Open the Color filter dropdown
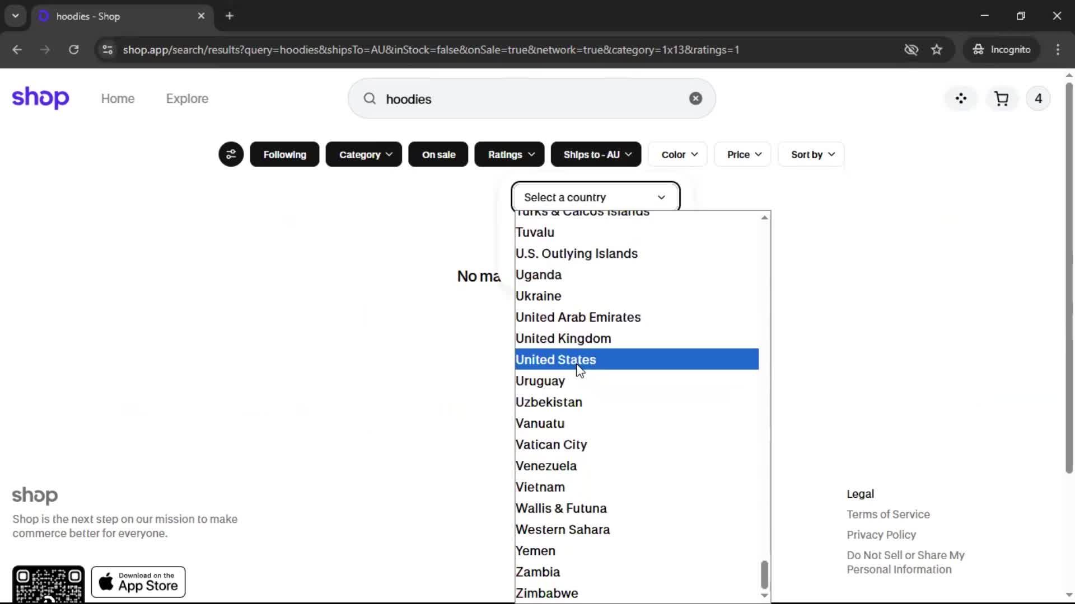Image resolution: width=1075 pixels, height=604 pixels. coord(679,154)
